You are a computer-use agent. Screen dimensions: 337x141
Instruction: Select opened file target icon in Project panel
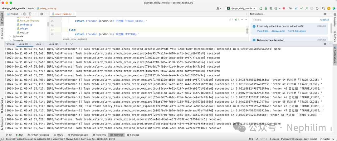click(x=25, y=14)
